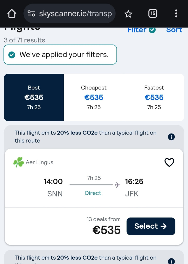Open the tab switcher showing 15 tabs
The image size is (188, 264).
coord(153,14)
